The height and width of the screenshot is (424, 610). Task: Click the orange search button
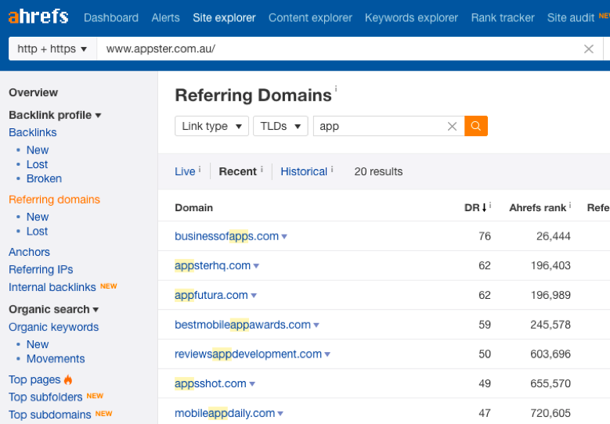coord(476,126)
